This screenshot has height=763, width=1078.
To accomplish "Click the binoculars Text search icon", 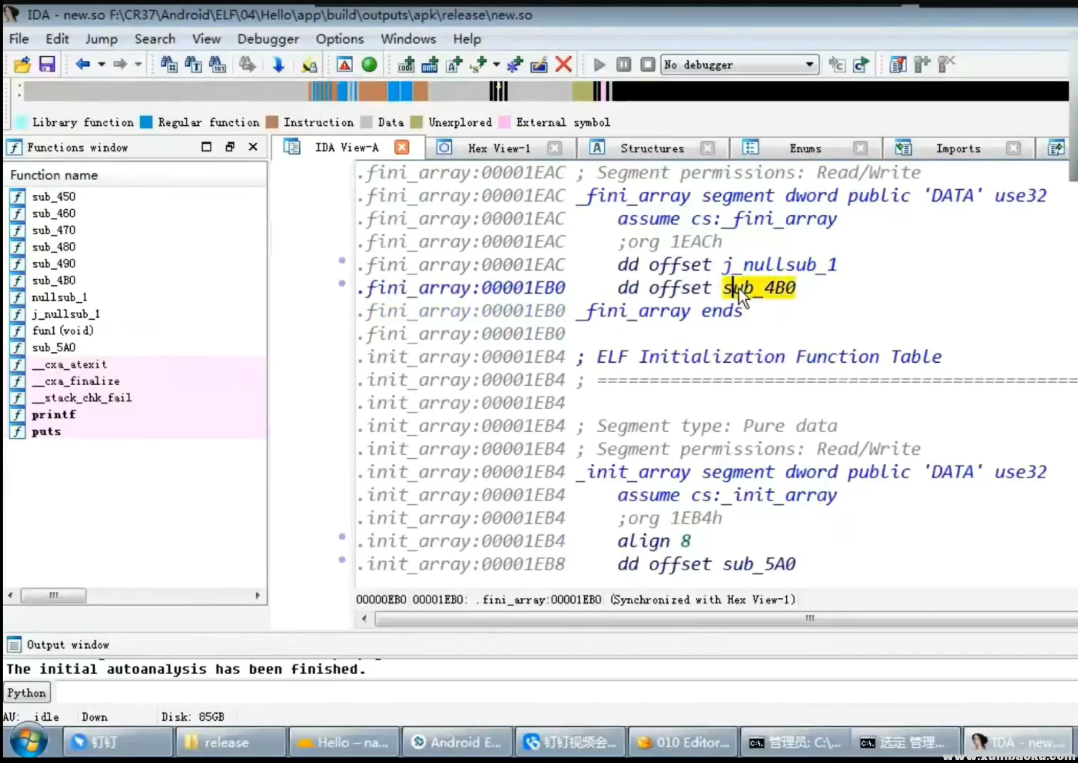I will [x=193, y=65].
